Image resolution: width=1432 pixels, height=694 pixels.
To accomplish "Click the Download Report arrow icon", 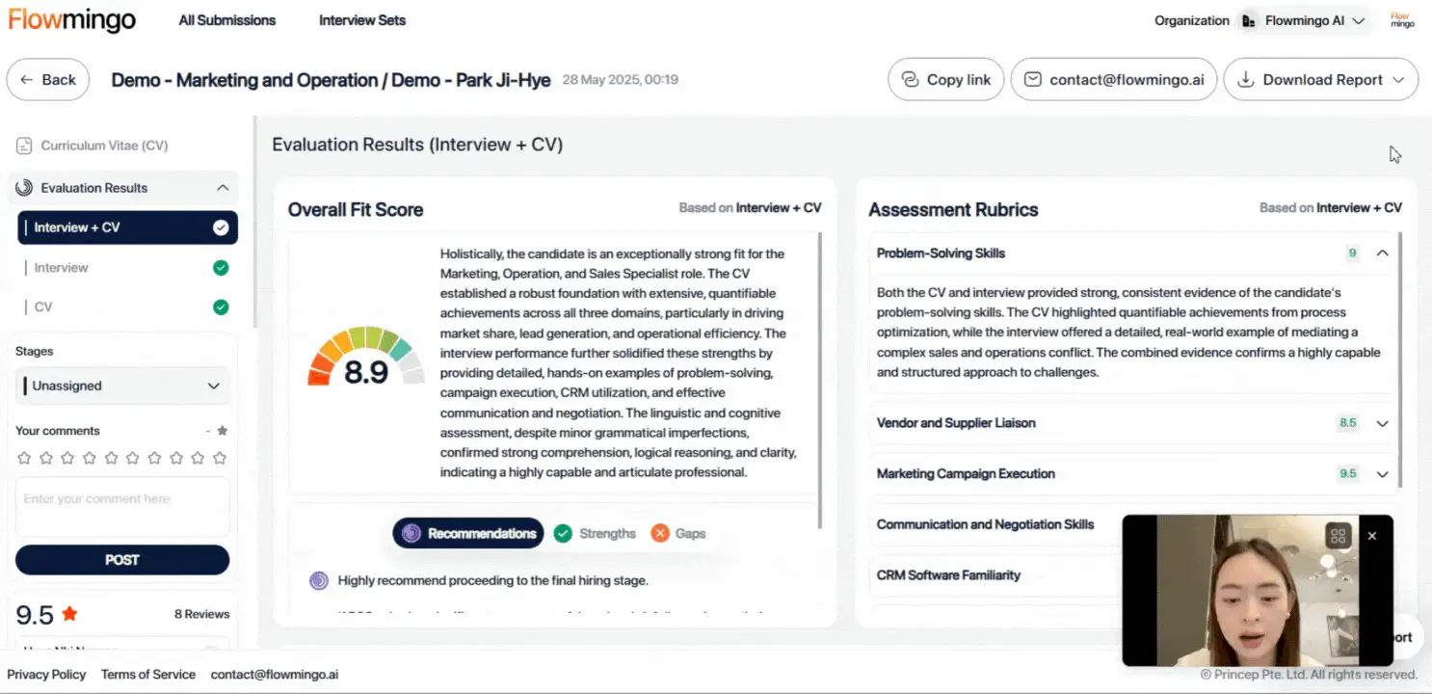I will click(x=1245, y=80).
